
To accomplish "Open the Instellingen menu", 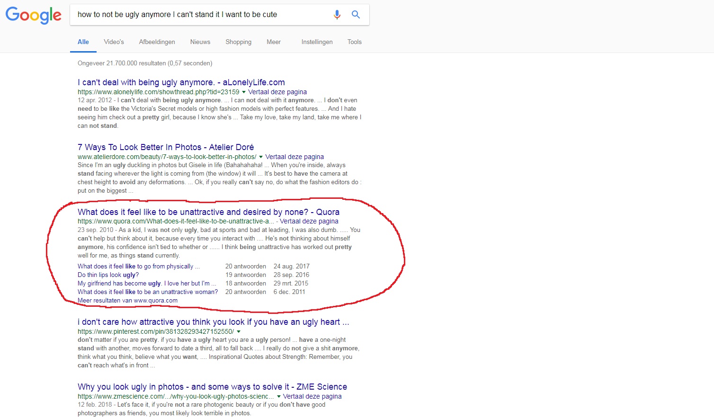I will (x=317, y=42).
